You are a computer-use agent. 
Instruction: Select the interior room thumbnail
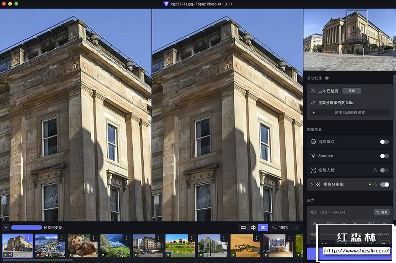click(x=278, y=246)
